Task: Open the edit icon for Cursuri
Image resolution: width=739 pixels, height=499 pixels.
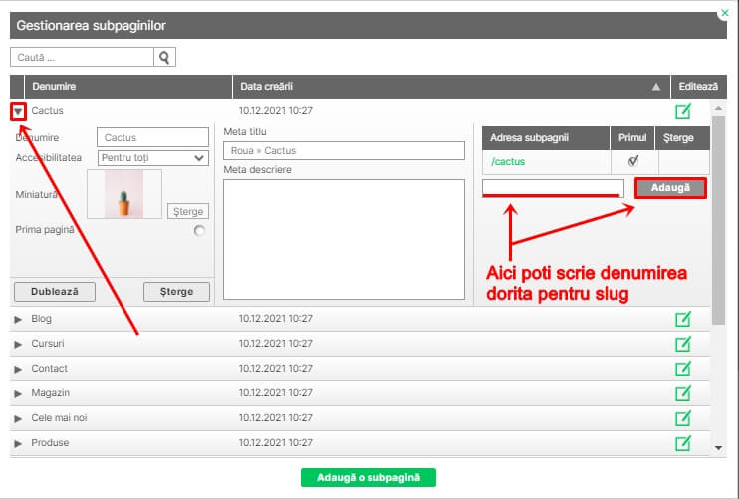Action: (x=683, y=344)
